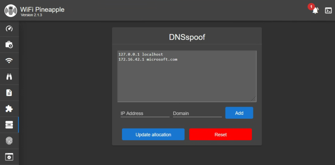Image resolution: width=335 pixels, height=165 pixels.
Task: Click the WiFi Pineapple logo
Action: coord(10,10)
